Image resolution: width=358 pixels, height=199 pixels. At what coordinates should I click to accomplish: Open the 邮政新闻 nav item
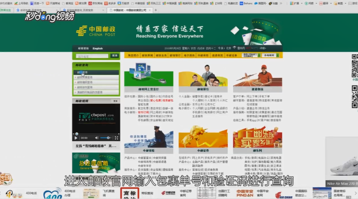(x=147, y=55)
